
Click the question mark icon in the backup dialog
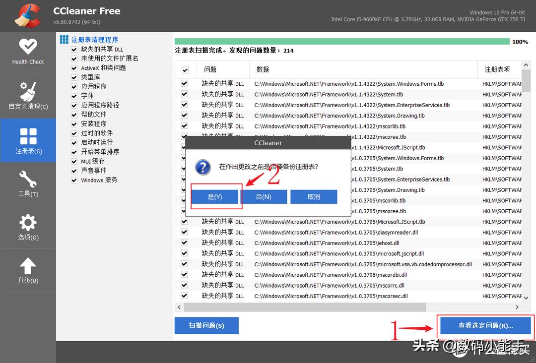pyautogui.click(x=202, y=168)
